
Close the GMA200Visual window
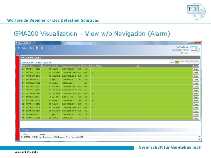point(198,42)
